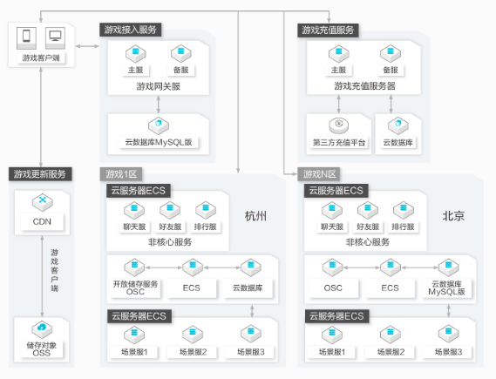Click the 北京 region label
The height and width of the screenshot is (379, 496).
coord(453,216)
